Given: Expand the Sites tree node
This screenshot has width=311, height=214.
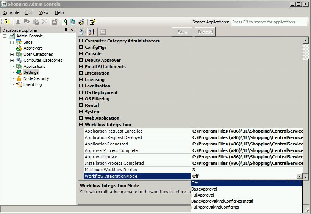Looking at the screenshot, I should (12, 42).
